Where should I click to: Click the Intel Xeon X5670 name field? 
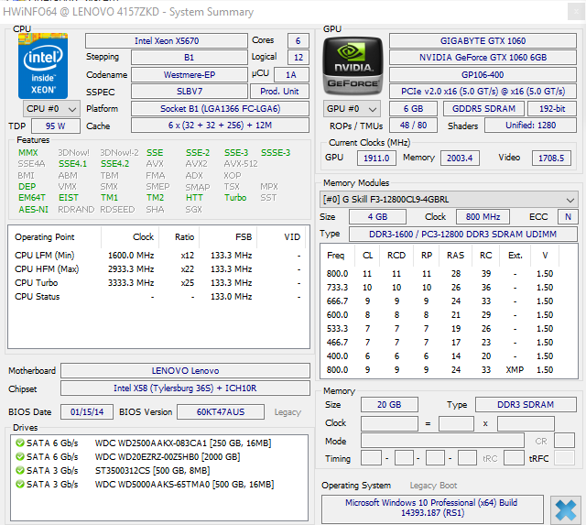click(x=166, y=41)
